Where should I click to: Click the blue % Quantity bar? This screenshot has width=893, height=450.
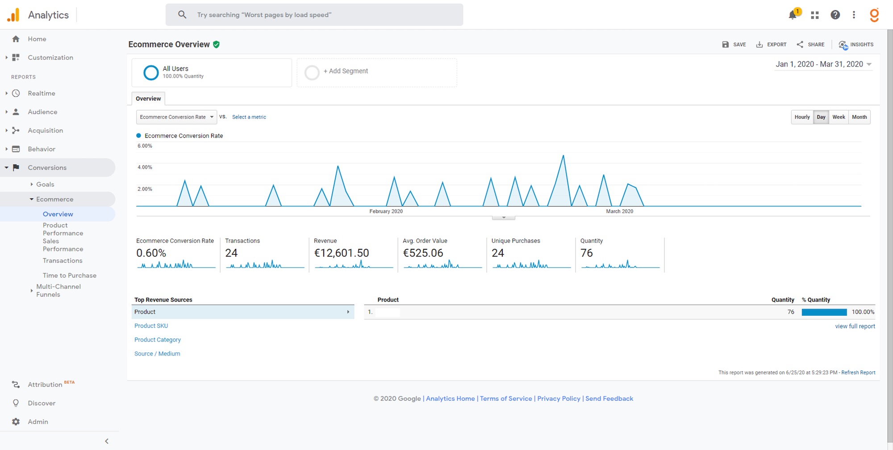824,312
